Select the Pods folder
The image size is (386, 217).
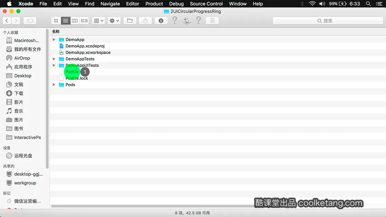[70, 84]
